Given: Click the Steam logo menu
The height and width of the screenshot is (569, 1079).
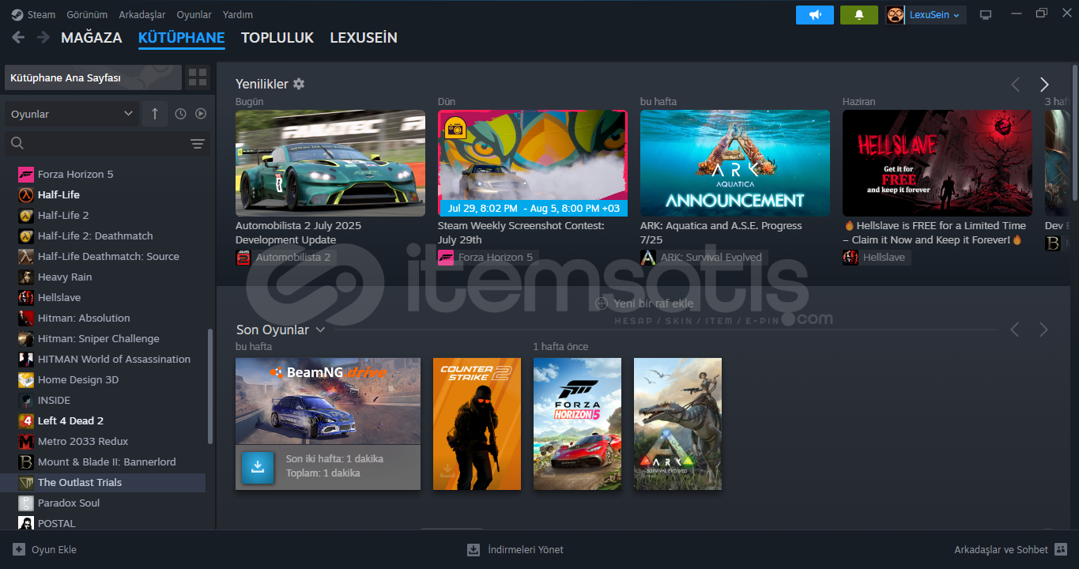Looking at the screenshot, I should point(34,14).
